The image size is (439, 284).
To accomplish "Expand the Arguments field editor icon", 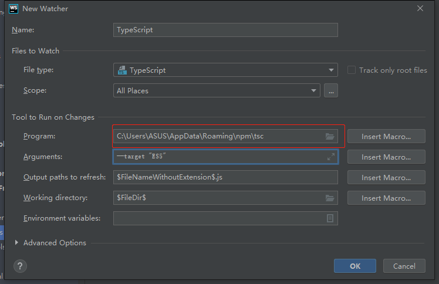I will pos(331,157).
